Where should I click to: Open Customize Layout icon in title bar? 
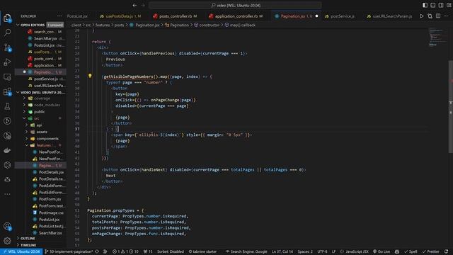point(449,5)
